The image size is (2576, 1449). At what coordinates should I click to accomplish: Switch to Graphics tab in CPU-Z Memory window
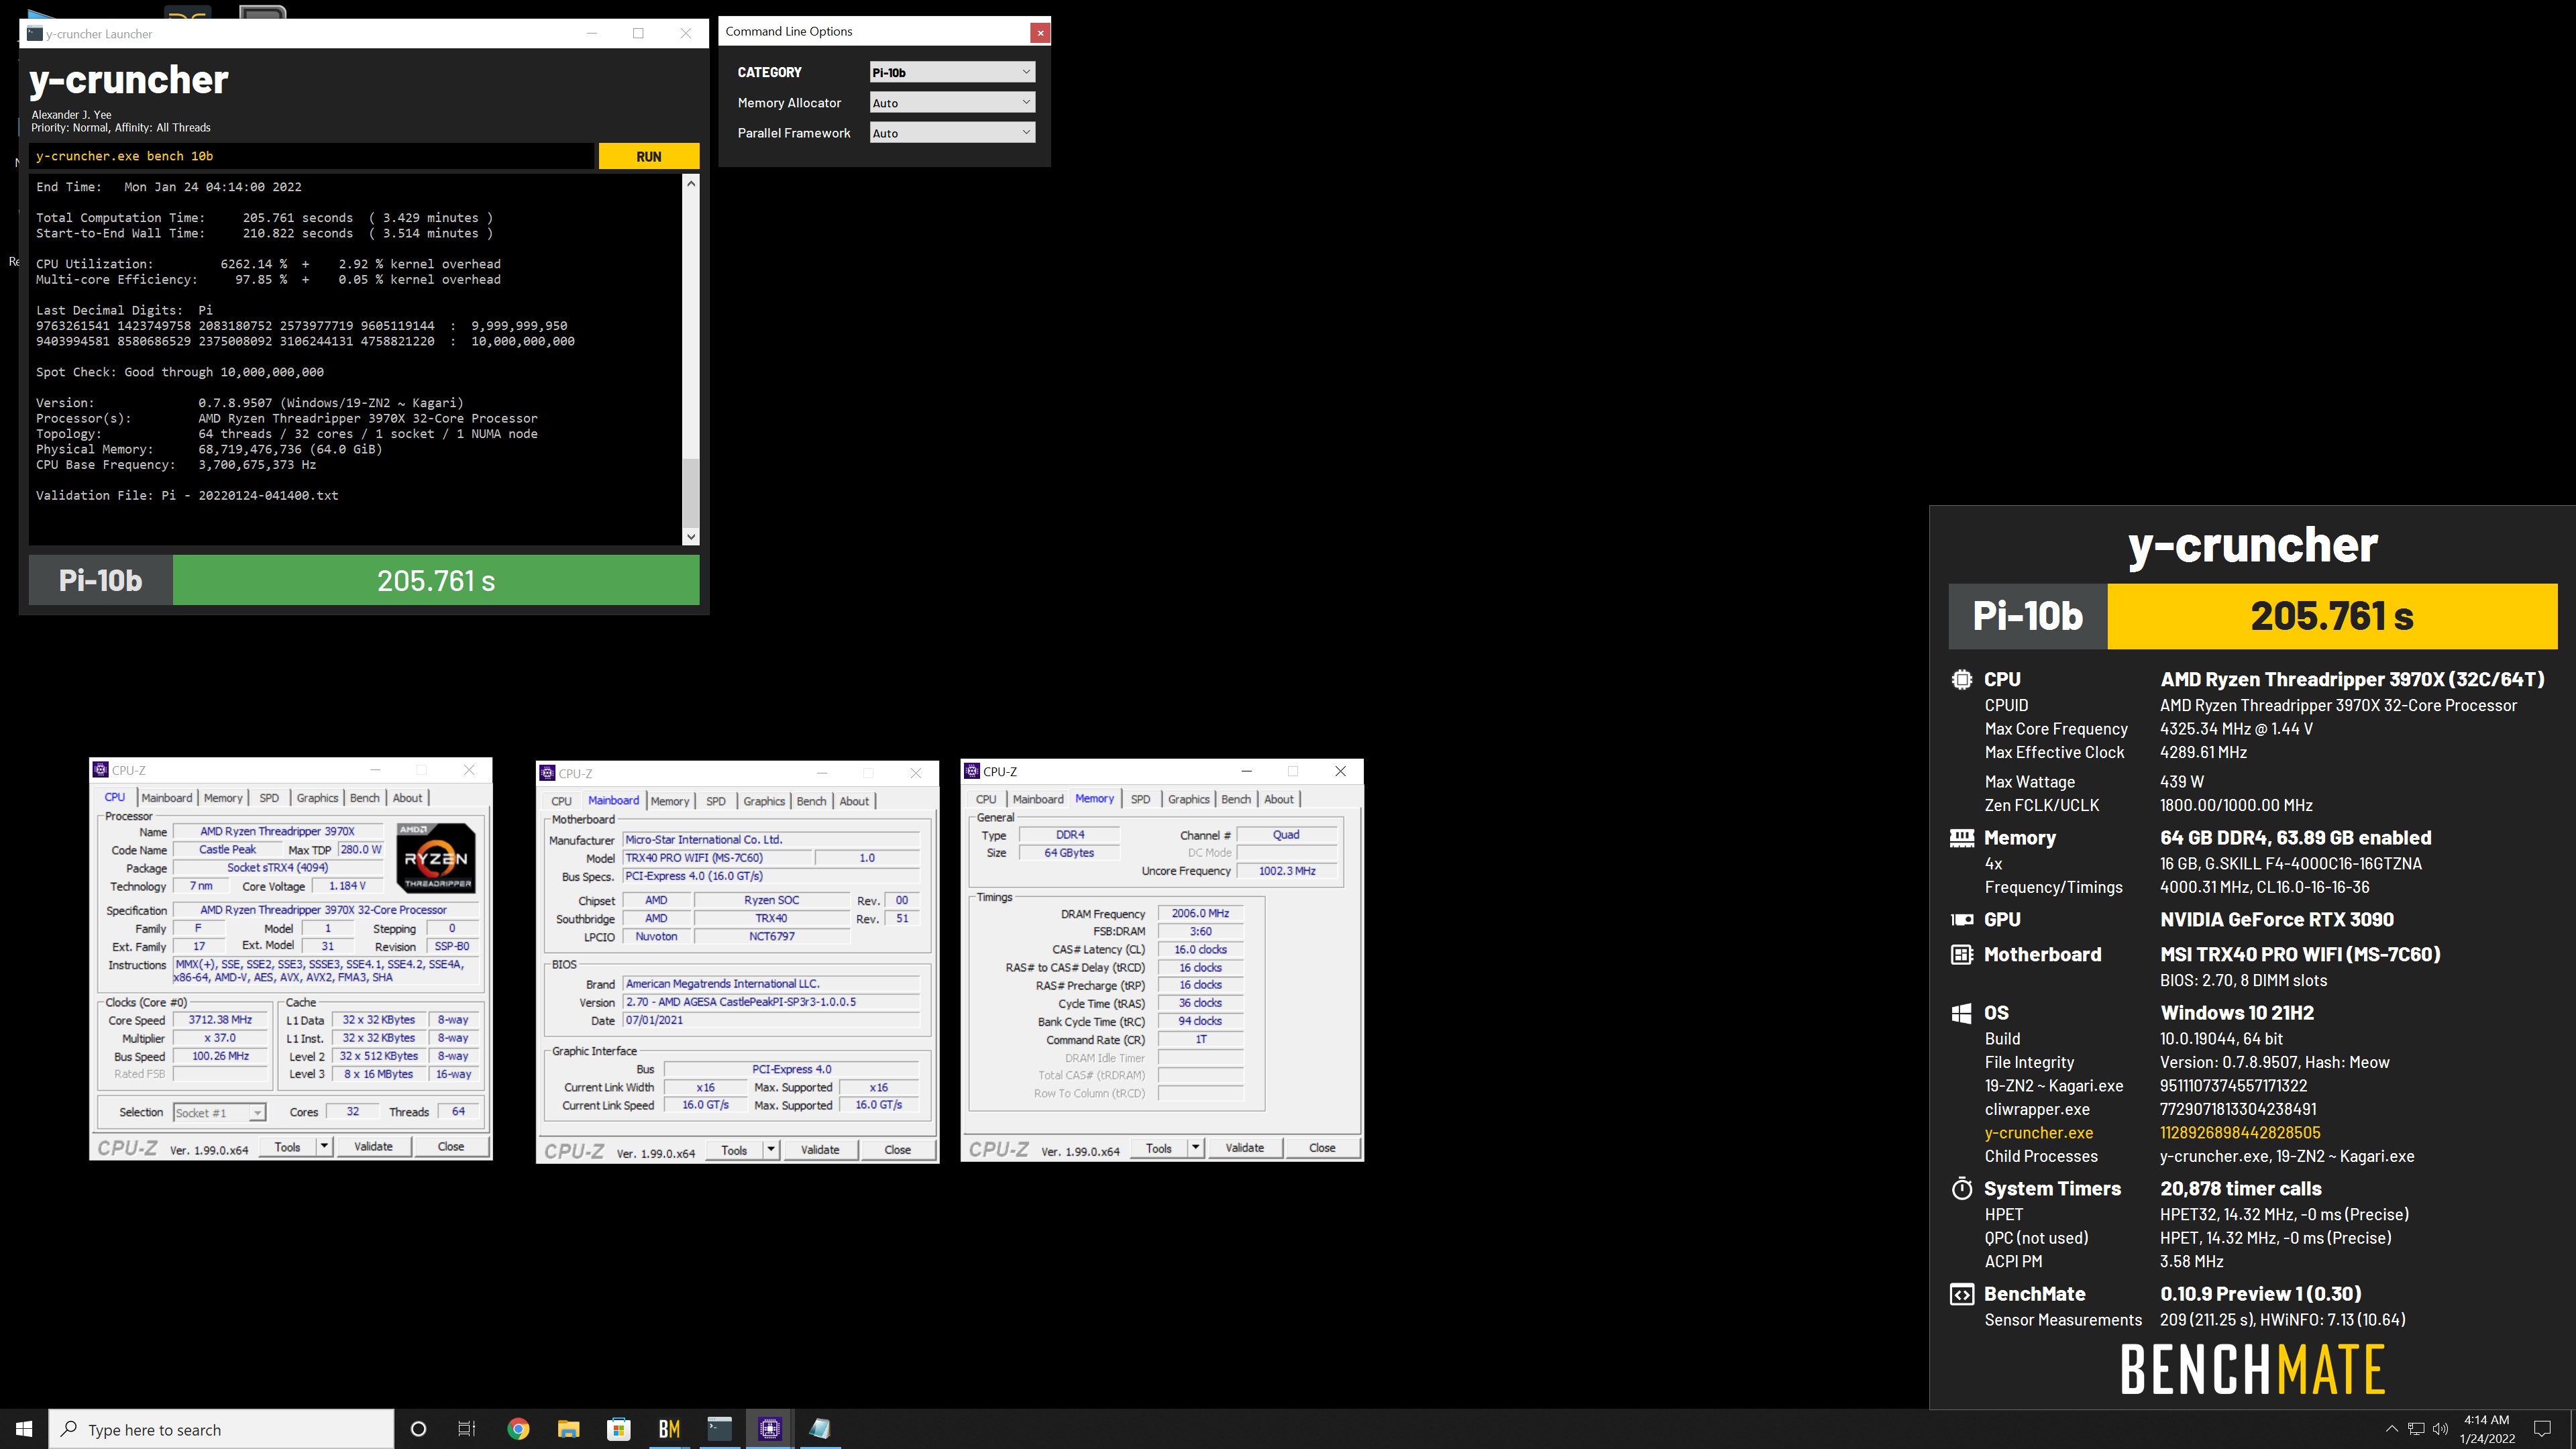click(x=1189, y=799)
